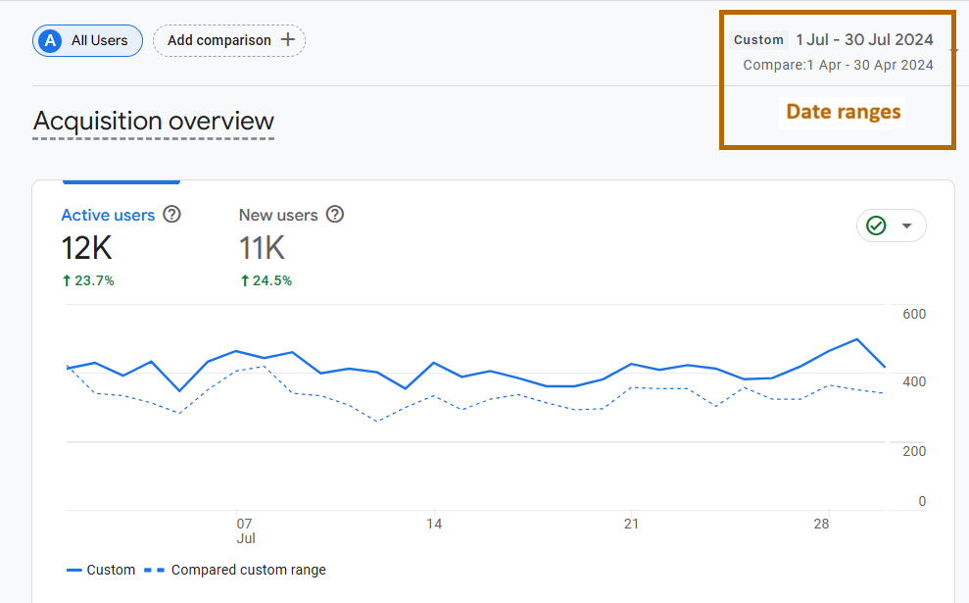The height and width of the screenshot is (603, 969).
Task: Click the 14 Jul marker on chart axis
Action: [x=434, y=524]
